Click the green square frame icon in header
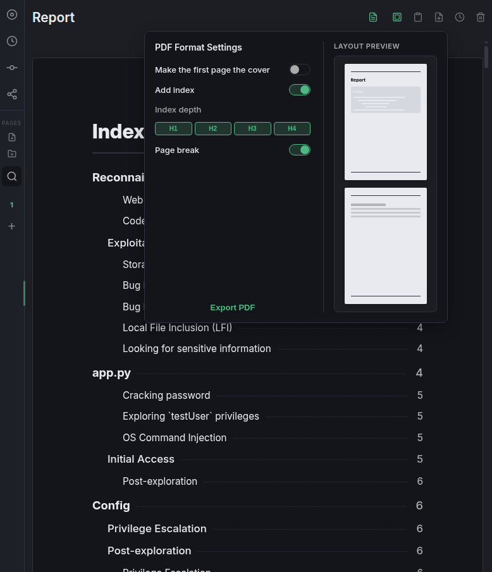The image size is (492, 572). pos(397,17)
